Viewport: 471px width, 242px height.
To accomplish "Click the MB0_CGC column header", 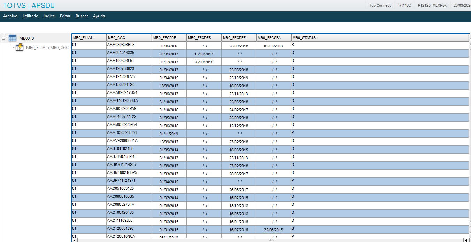I will pyautogui.click(x=129, y=38).
